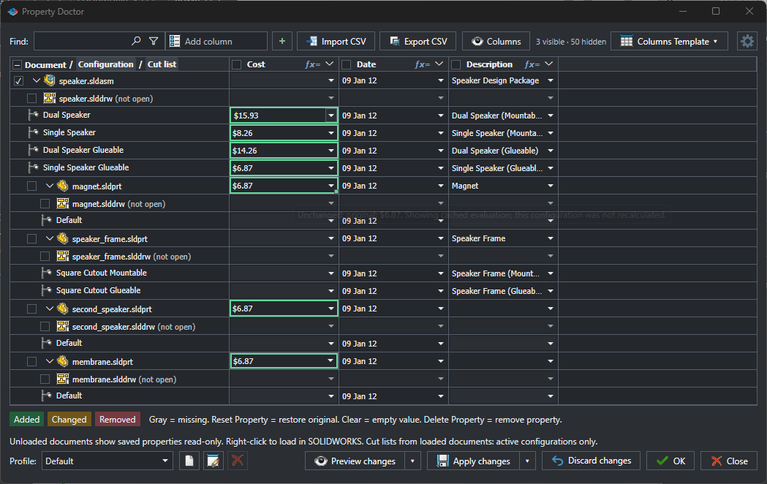Open the Columns Template menu
This screenshot has width=767, height=484.
tap(669, 41)
